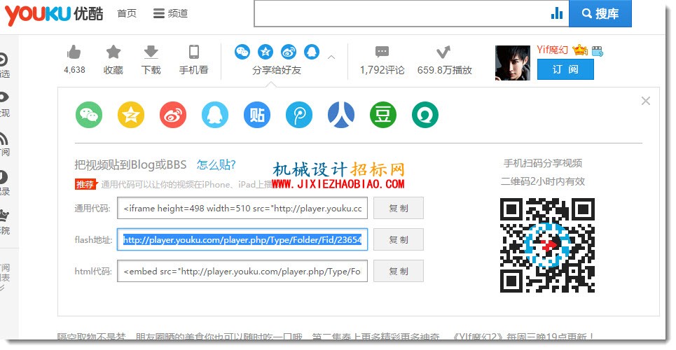The image size is (676, 350).
Task: Click the blue P share icon
Action: 299,115
